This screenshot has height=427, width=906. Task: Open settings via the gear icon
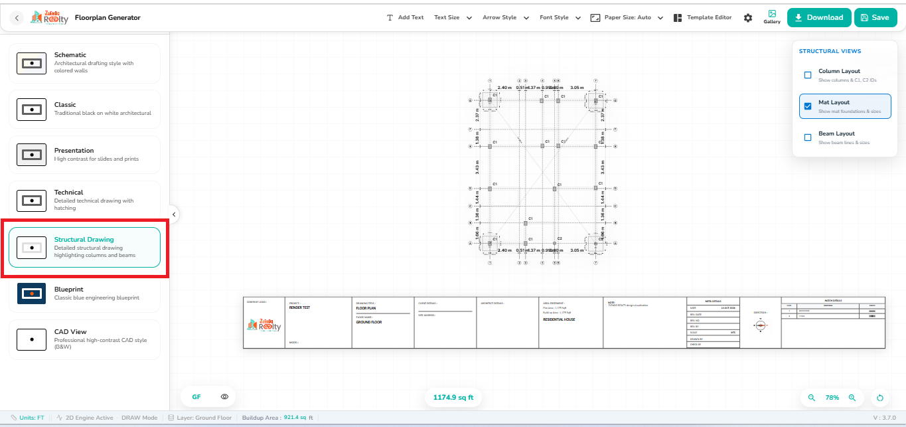tap(748, 18)
